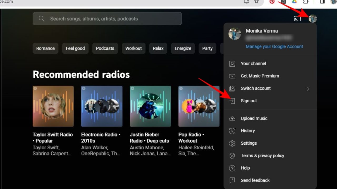Viewport: 337px width, 189px height.
Task: Select the Upload music icon
Action: coord(232,119)
